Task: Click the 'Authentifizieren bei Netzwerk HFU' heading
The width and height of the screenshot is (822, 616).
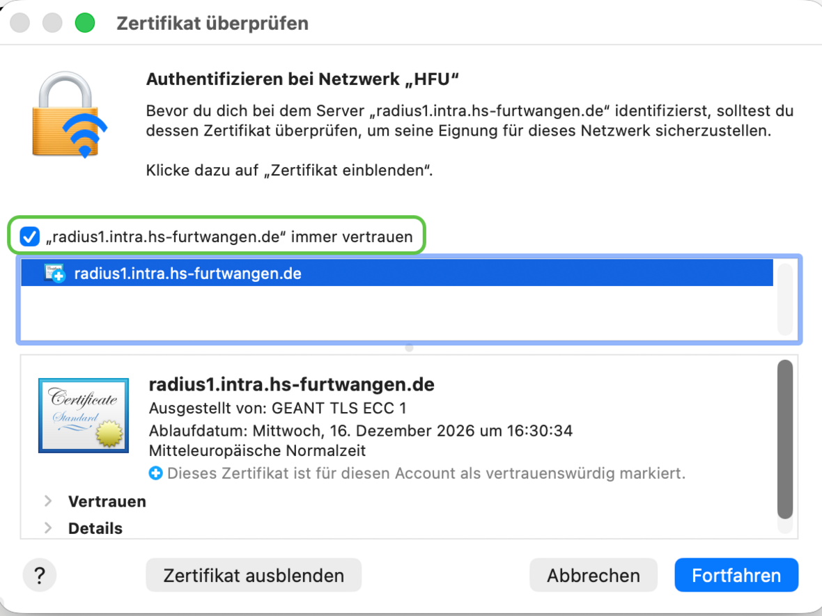Action: (303, 79)
